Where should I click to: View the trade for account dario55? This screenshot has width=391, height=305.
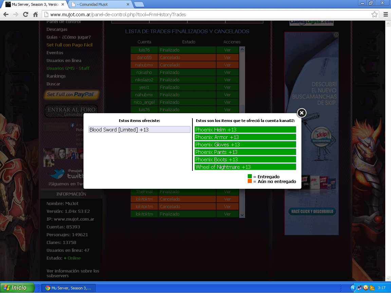tap(227, 57)
